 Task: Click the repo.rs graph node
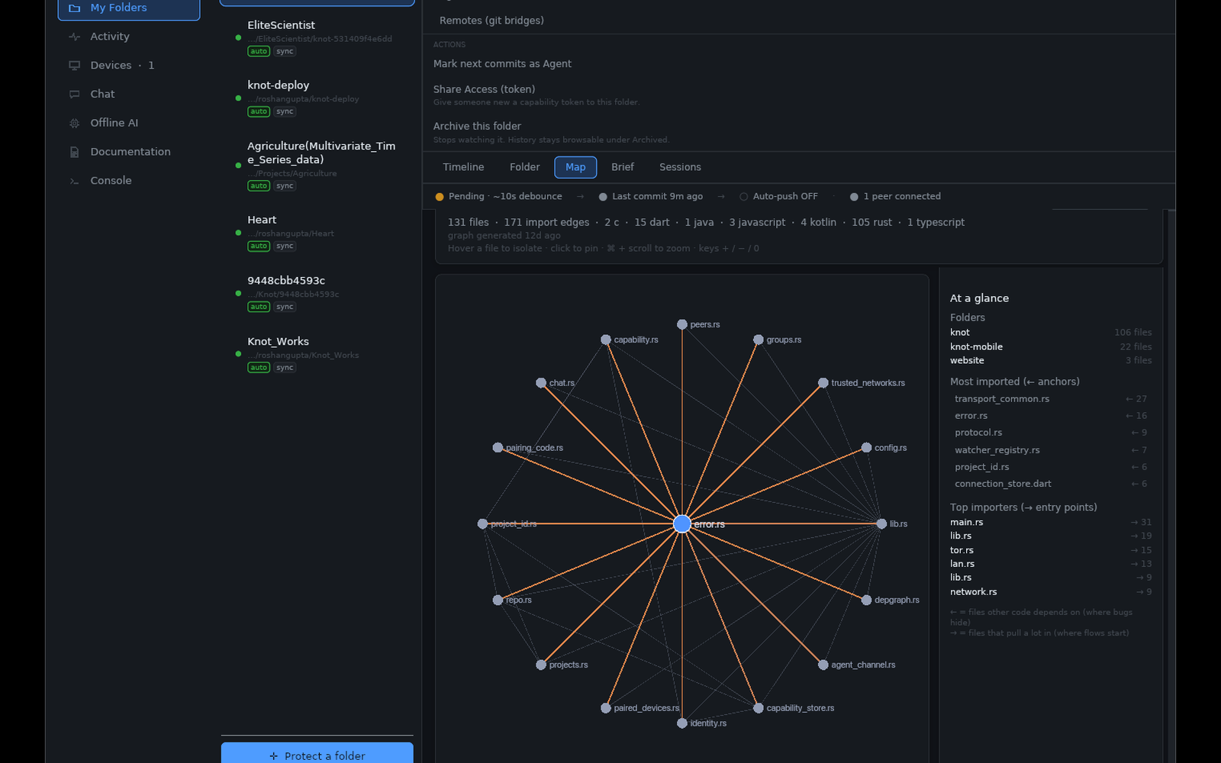point(498,600)
